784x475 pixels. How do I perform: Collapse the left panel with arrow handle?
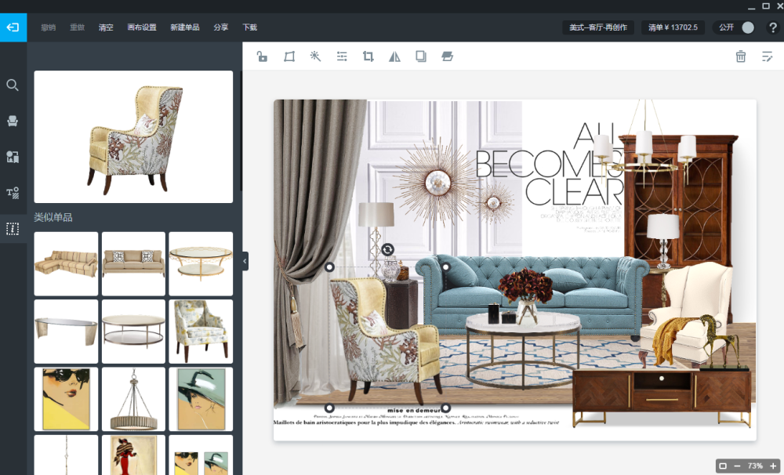245,260
